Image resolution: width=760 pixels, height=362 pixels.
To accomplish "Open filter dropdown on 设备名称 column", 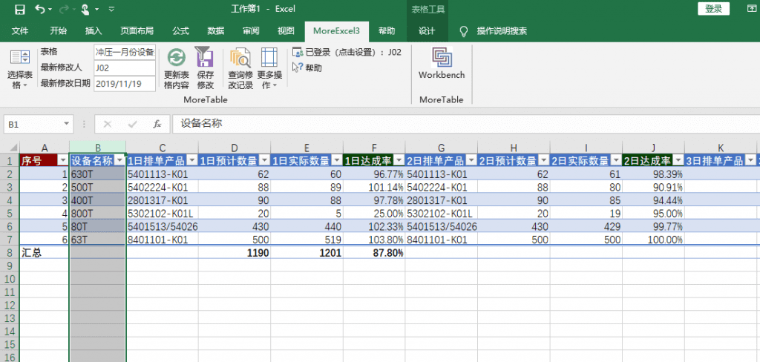I will [119, 161].
